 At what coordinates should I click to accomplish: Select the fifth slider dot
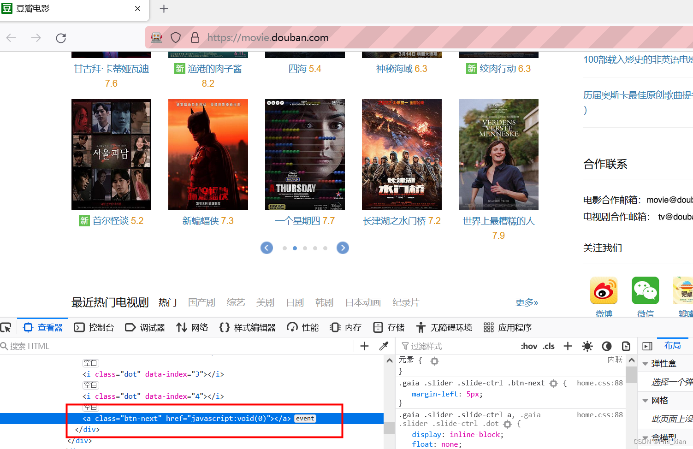point(325,248)
